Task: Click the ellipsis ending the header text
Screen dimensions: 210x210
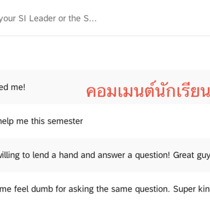Action: 93,19
